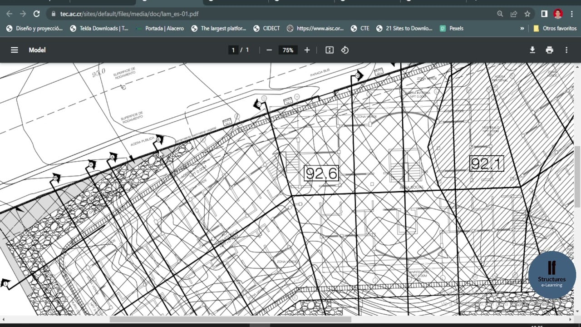The image size is (581, 327).
Task: Open the CIDECT bookmark
Action: pos(266,28)
